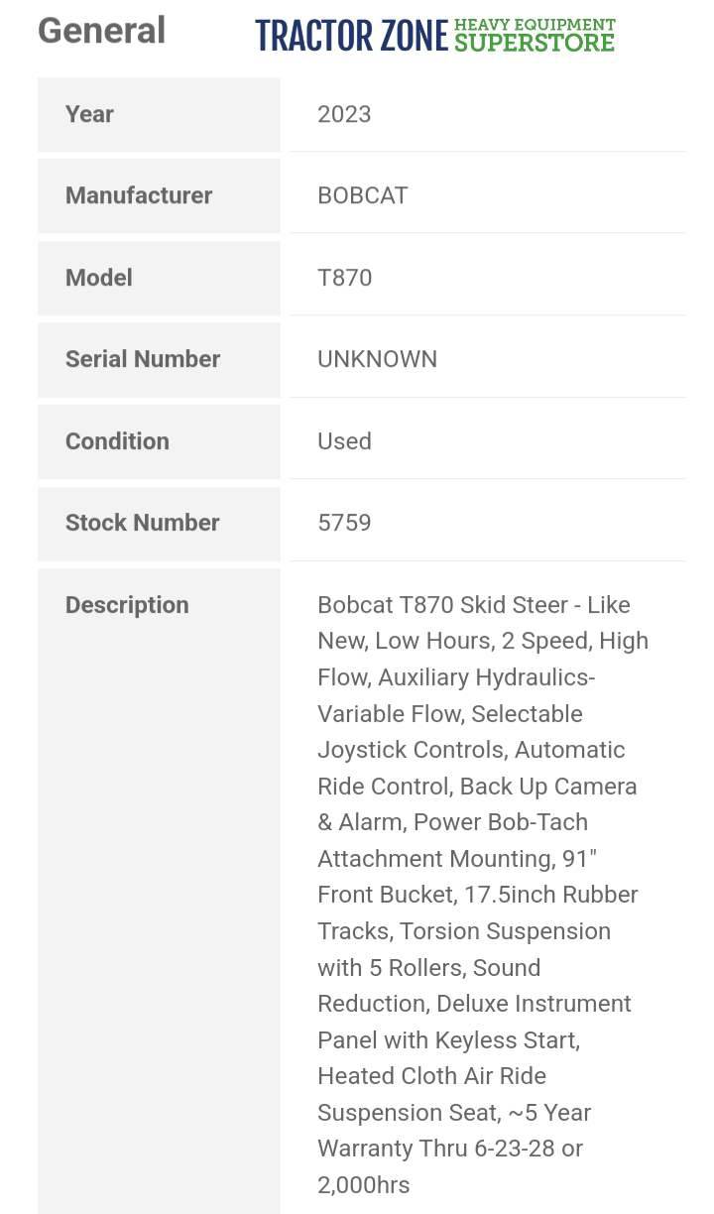
Task: Select the General section heading
Action: point(101,31)
